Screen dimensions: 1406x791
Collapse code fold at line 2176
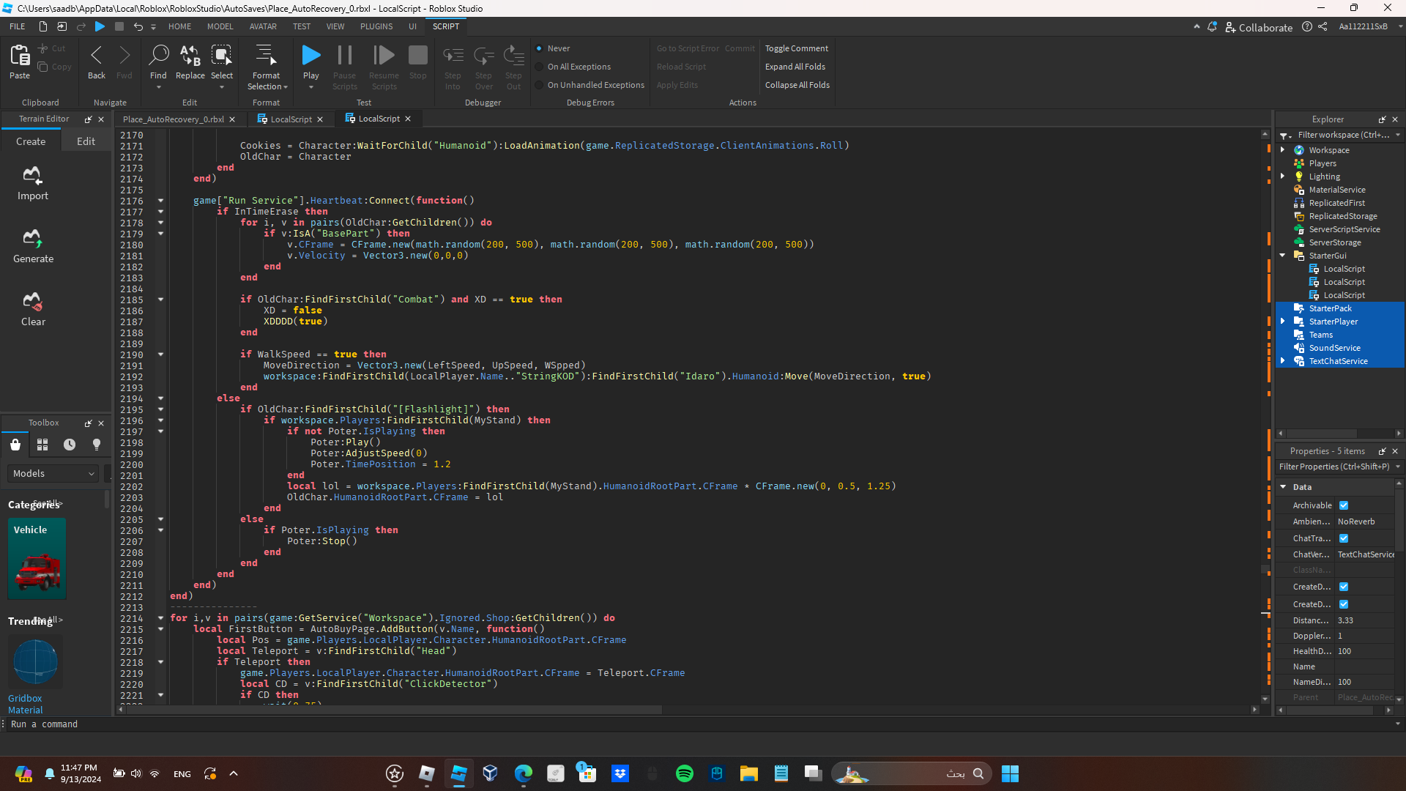(x=160, y=201)
